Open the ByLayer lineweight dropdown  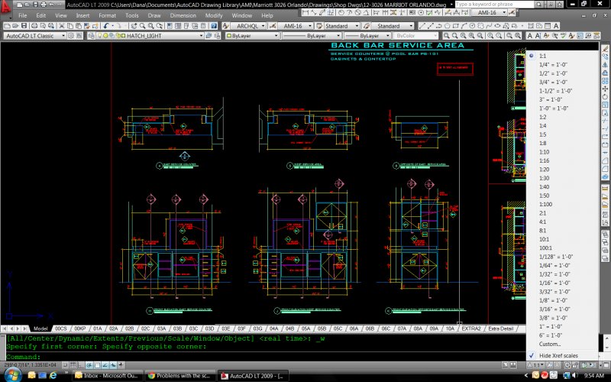point(388,36)
